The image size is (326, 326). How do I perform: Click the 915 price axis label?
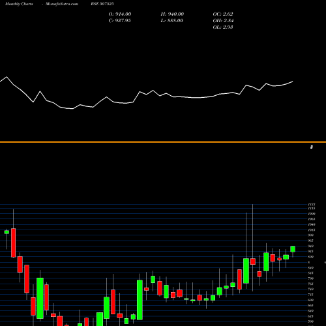point(311,252)
